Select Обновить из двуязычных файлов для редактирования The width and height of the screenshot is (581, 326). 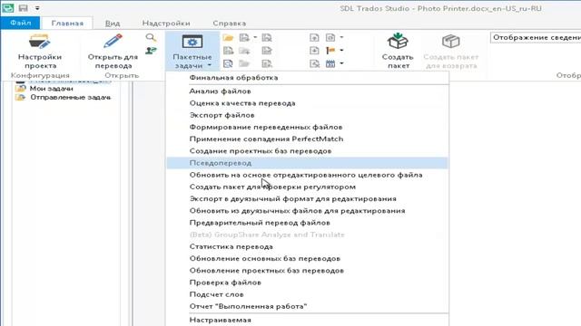tap(307, 211)
